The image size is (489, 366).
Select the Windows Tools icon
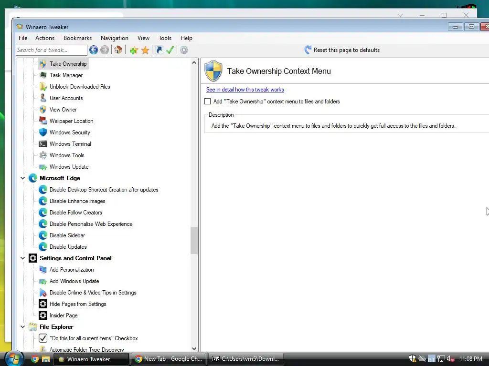[x=43, y=155]
